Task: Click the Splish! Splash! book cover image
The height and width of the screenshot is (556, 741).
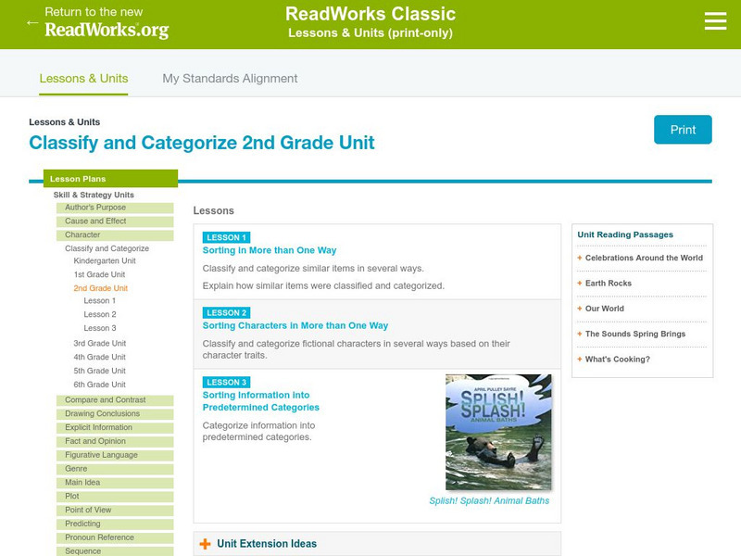Action: tap(498, 432)
